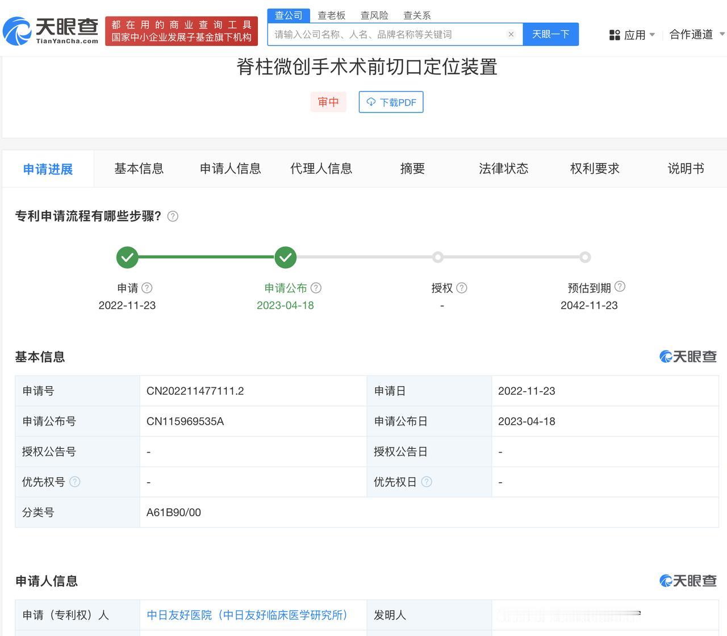Select the 查公司 search tab
This screenshot has width=727, height=636.
pyautogui.click(x=289, y=15)
